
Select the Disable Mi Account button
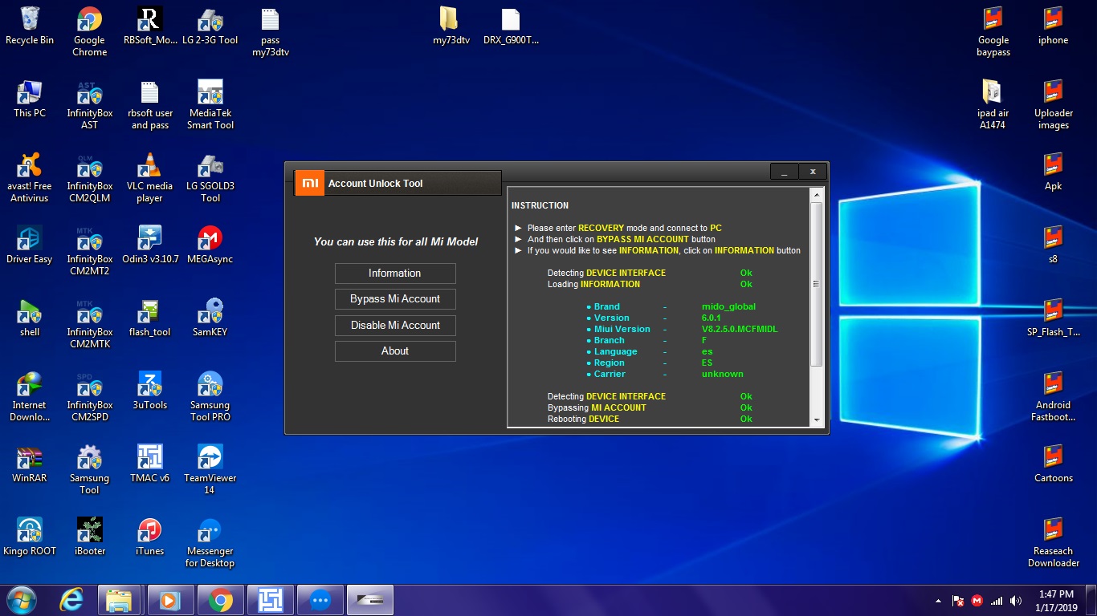coord(395,326)
